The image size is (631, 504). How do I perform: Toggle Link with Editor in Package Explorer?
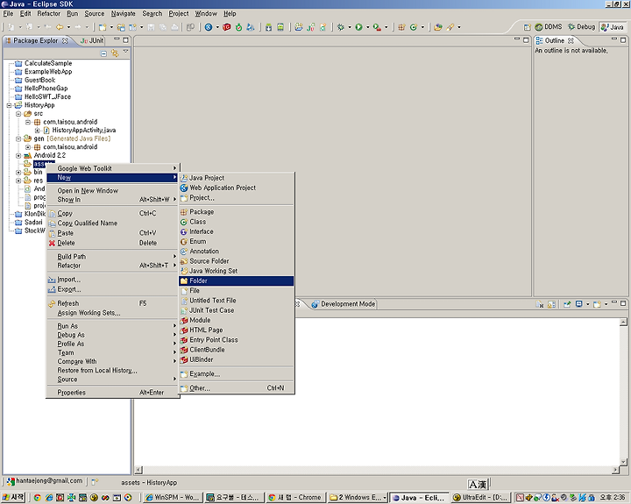point(115,53)
